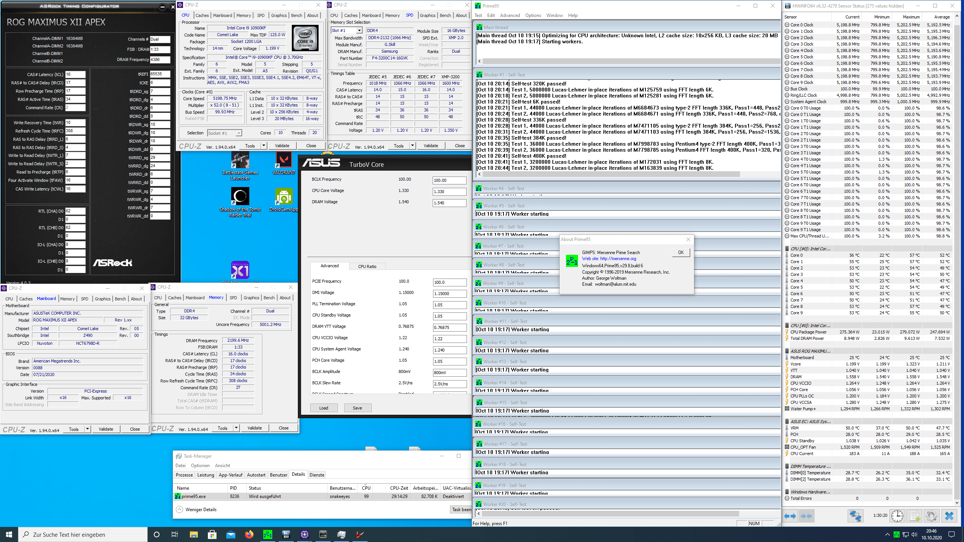Open HWiNFO settings gear icon
Viewport: 964px width, 542px height.
point(931,516)
